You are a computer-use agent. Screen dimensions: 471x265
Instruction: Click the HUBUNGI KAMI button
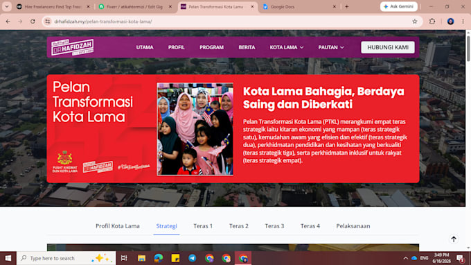click(388, 47)
